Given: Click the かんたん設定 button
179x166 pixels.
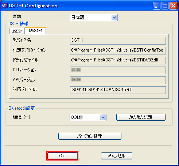Looking at the screenshot, I should [x=141, y=117].
